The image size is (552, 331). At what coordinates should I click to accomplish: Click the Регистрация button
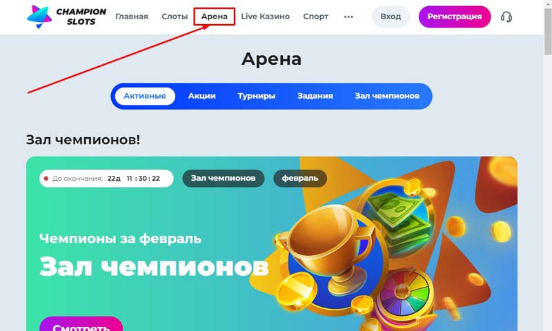click(455, 17)
